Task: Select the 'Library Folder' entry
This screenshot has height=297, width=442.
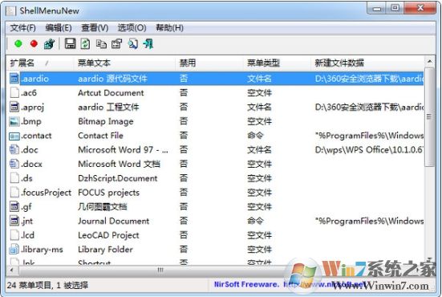Action: [x=105, y=250]
